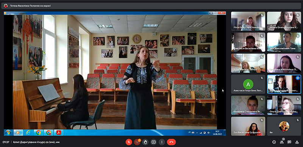The width and height of the screenshot is (303, 147).
Task: Select Тетяна Олександрівна participant tile
Action: (284, 21)
